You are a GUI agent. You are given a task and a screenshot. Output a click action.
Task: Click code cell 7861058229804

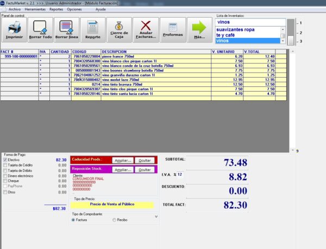coord(86,56)
